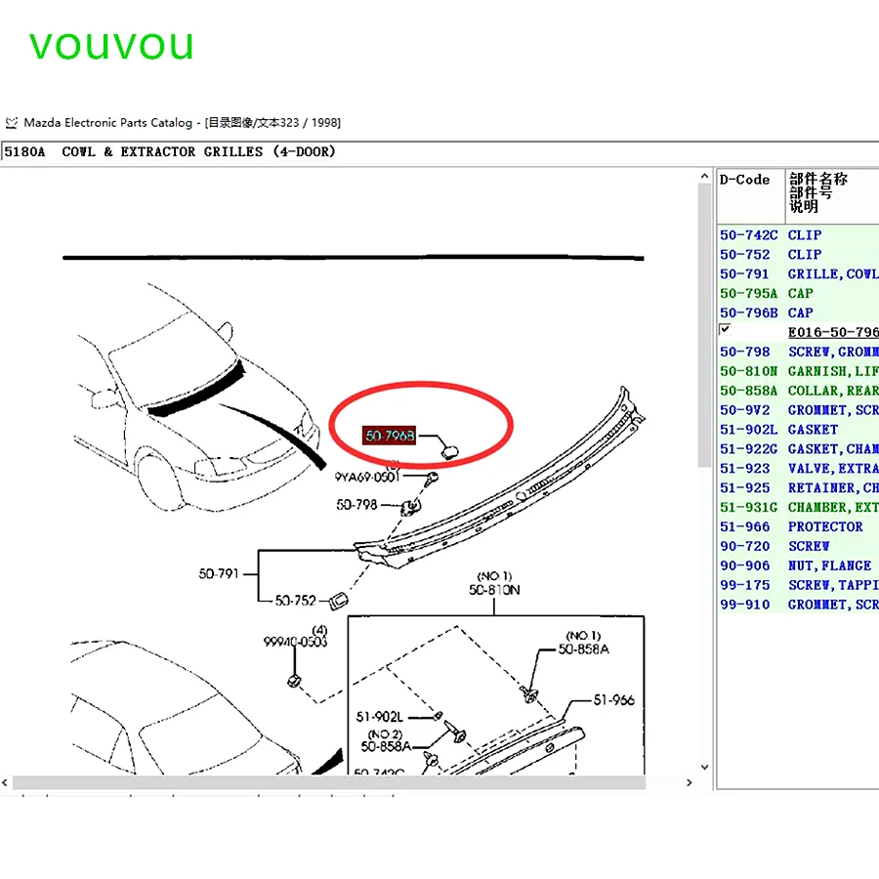Select D-Code 50-752 in the parts list
879x879 pixels.
click(744, 255)
